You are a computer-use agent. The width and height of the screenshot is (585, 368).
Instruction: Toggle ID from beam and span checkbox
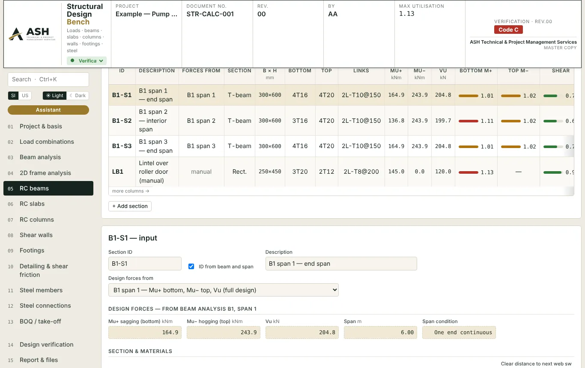pos(191,266)
